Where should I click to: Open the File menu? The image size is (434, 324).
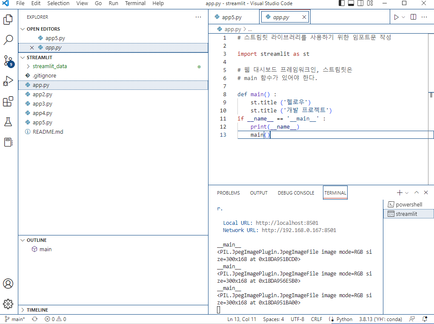[x=20, y=3]
